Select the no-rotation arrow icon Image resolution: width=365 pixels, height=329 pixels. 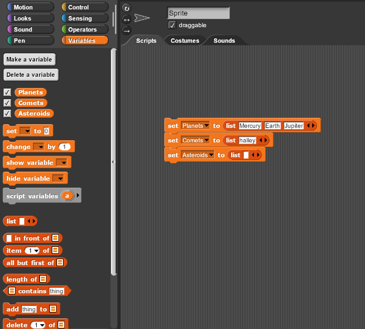click(126, 29)
